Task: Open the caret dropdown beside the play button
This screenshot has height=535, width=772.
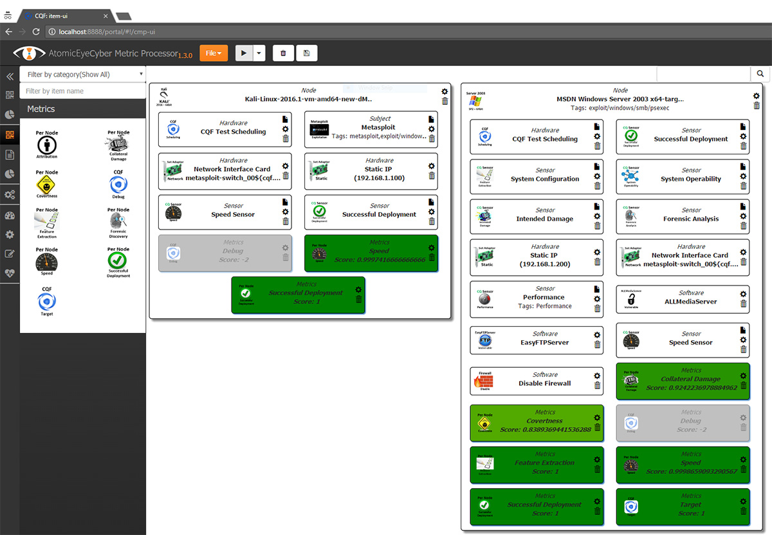Action: [x=259, y=53]
